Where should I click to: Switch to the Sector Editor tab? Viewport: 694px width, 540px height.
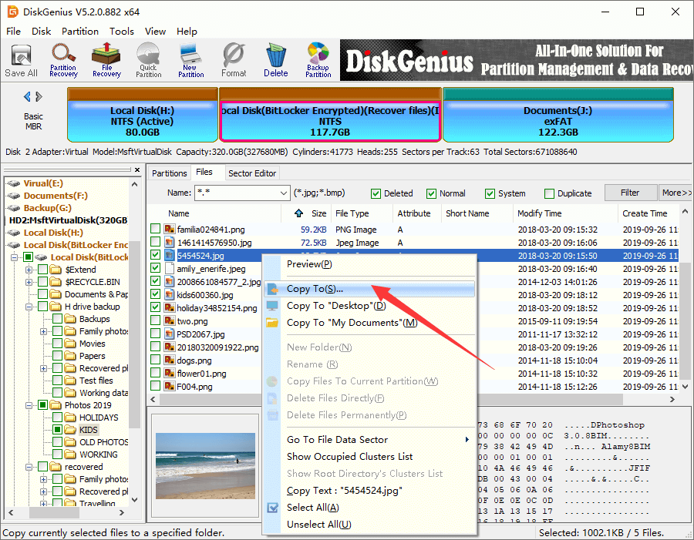point(253,173)
